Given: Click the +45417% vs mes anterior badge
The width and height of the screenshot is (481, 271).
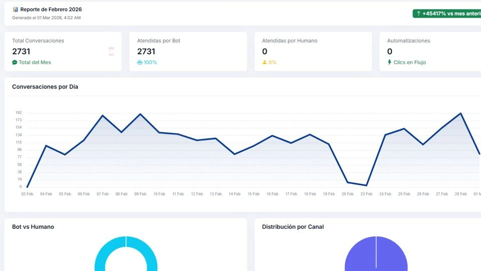Looking at the screenshot, I should pos(447,14).
